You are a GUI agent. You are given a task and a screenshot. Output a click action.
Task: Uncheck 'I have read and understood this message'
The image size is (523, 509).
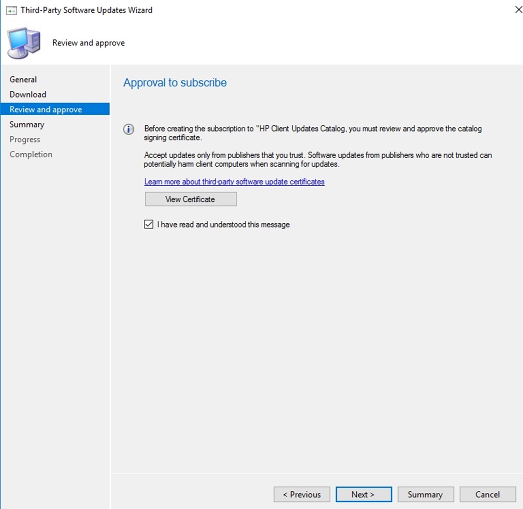(149, 224)
